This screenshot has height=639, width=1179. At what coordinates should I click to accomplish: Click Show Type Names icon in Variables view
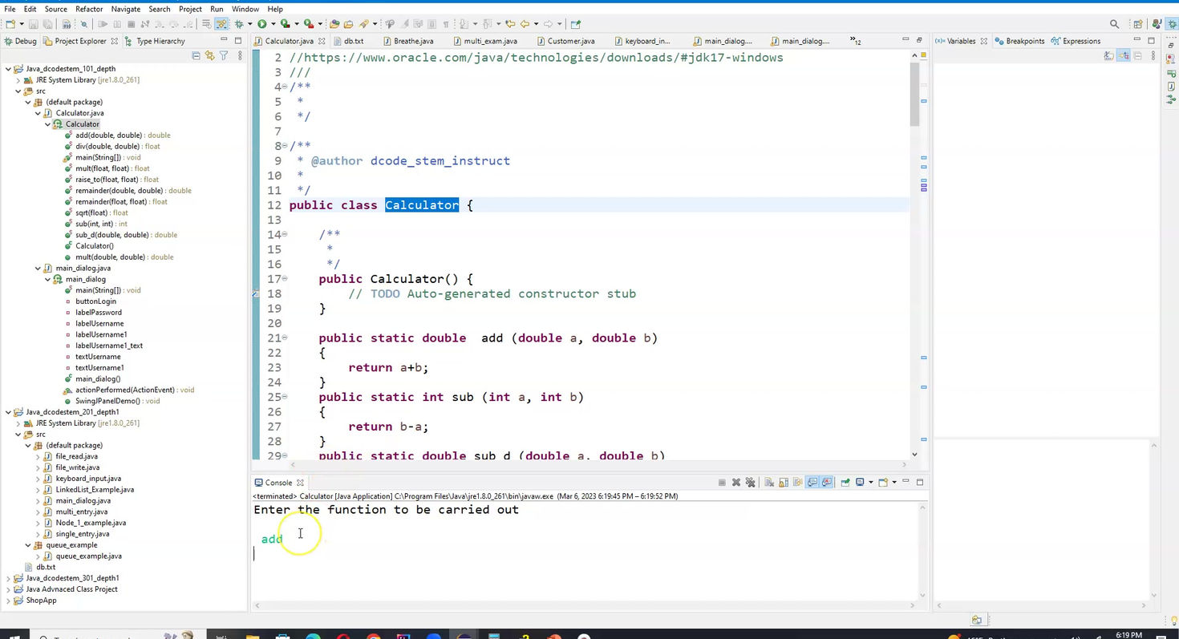coord(1108,55)
